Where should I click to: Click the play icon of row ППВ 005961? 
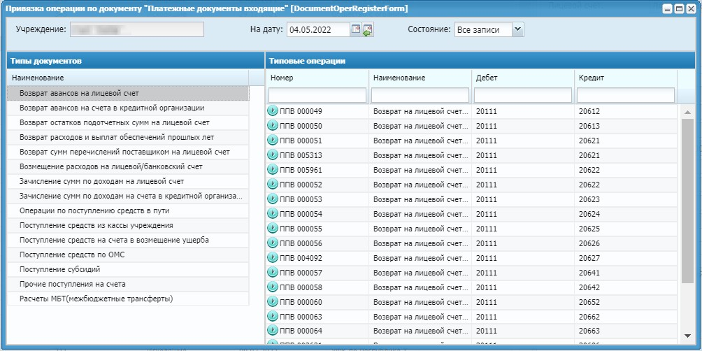(273, 170)
